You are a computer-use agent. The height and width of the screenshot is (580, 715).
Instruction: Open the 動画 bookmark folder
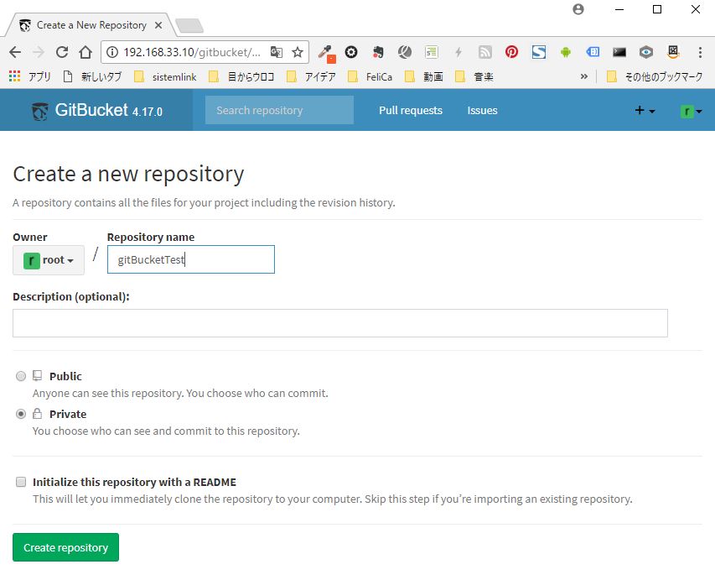[x=423, y=76]
